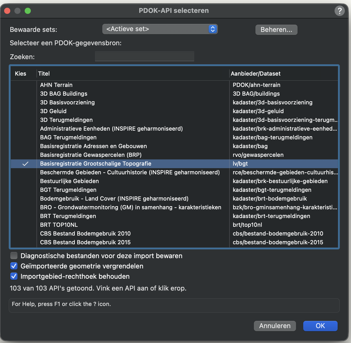Click the Zoeken search field
This screenshot has width=351, height=343.
click(x=144, y=56)
